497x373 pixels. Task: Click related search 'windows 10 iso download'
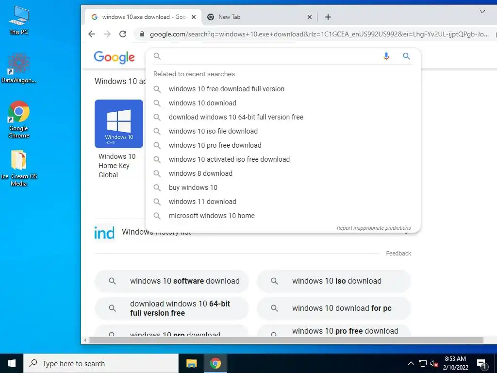pos(334,281)
